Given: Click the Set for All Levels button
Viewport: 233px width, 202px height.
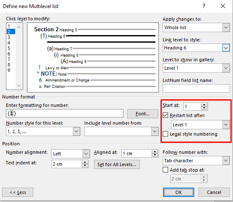Looking at the screenshot, I should pyautogui.click(x=117, y=164).
